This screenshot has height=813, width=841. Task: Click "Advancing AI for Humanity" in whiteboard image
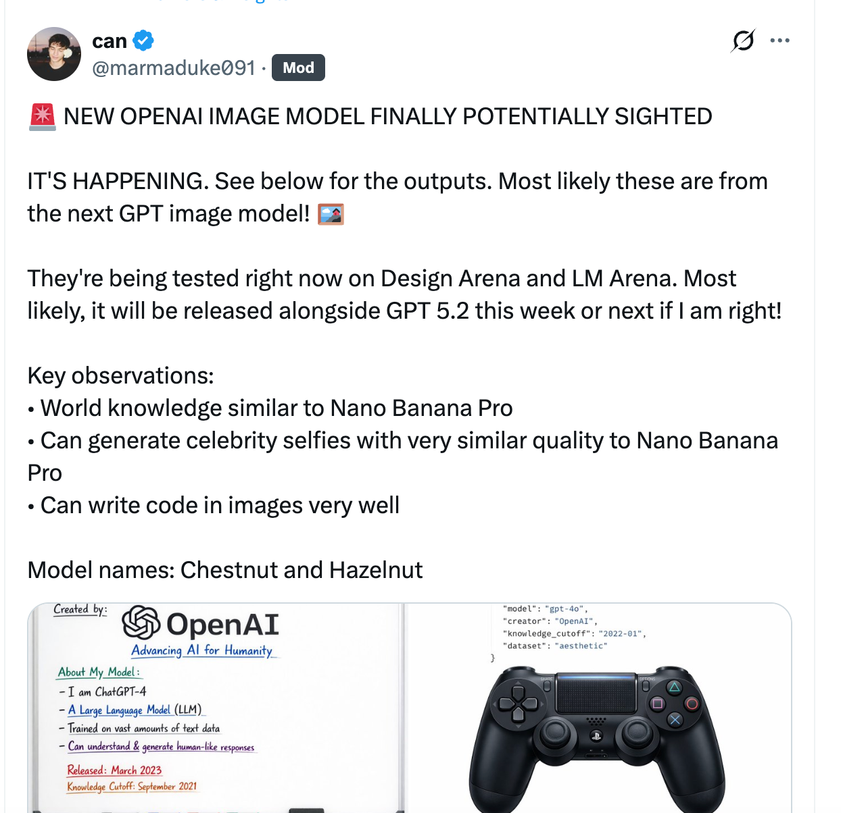point(201,650)
